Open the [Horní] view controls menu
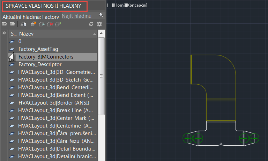 119,5
